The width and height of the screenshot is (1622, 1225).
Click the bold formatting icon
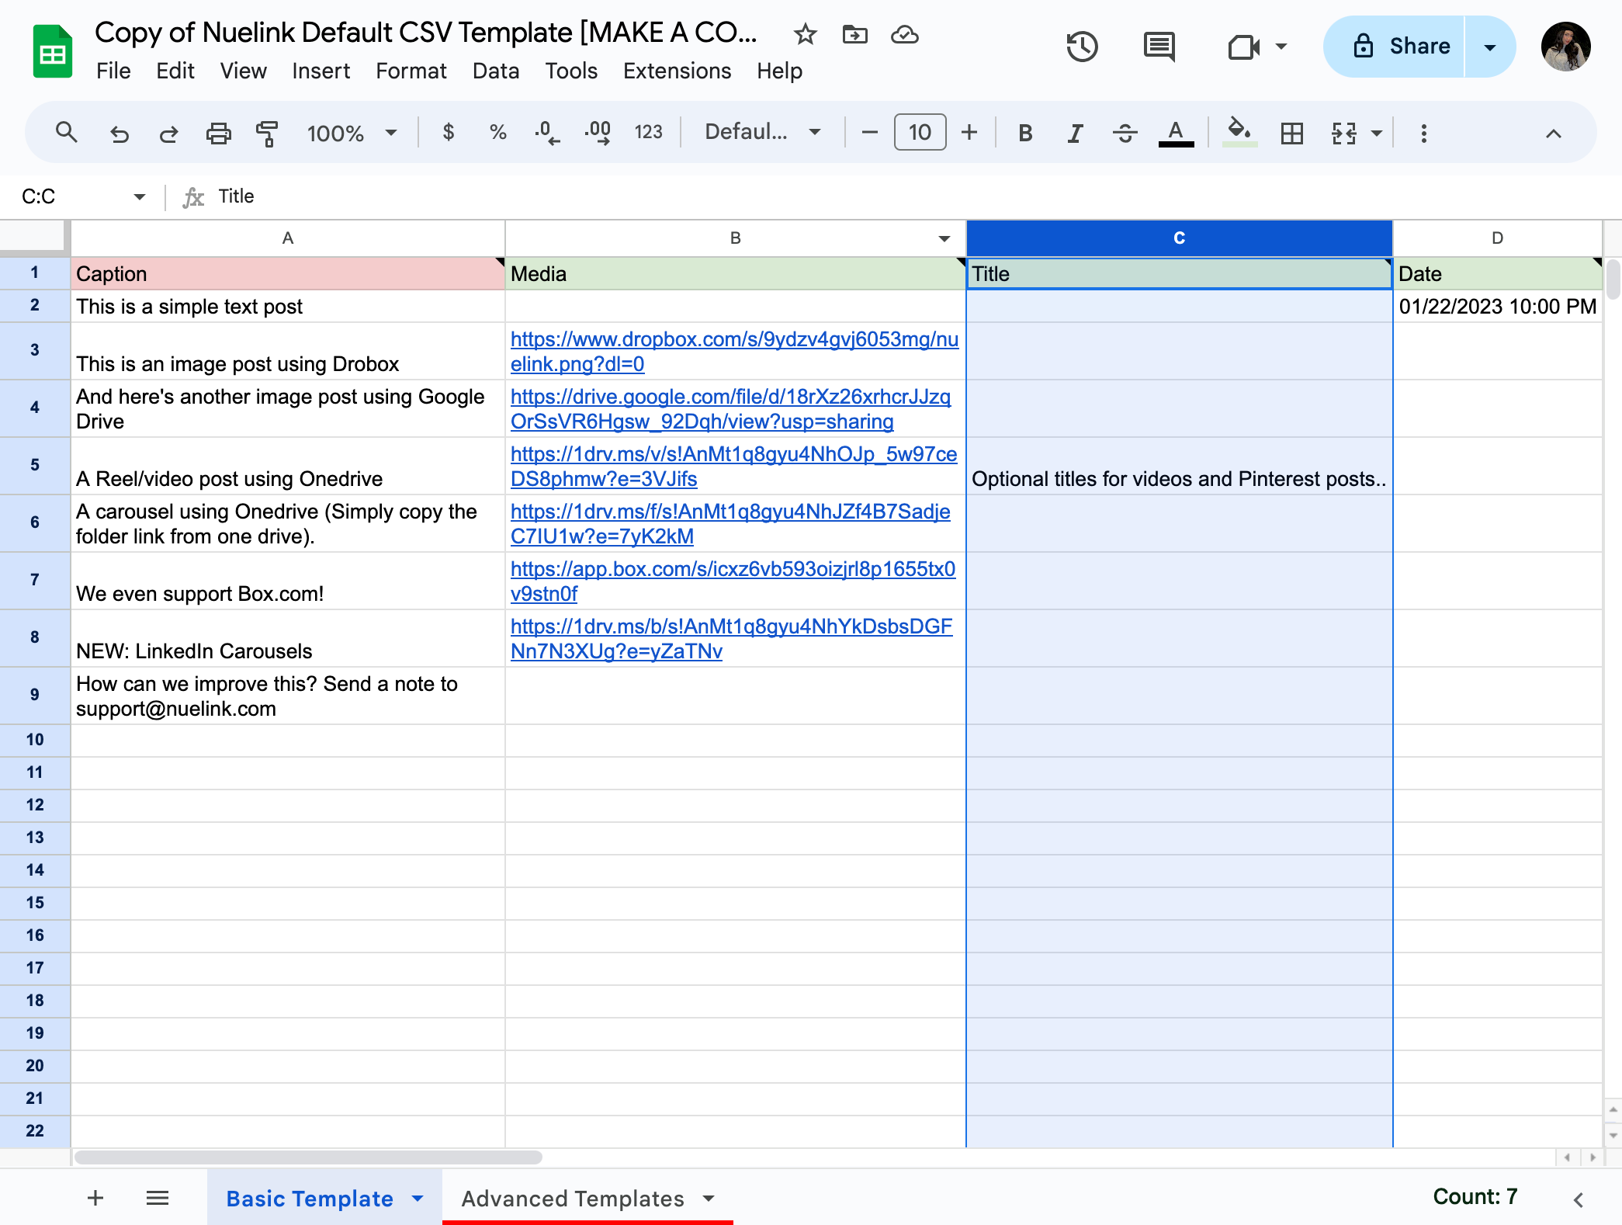[1028, 134]
